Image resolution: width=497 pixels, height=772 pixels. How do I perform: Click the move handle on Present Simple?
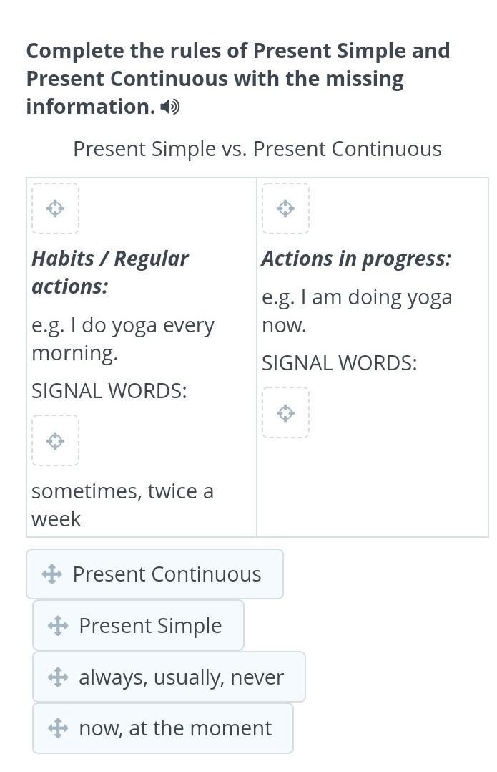57,626
